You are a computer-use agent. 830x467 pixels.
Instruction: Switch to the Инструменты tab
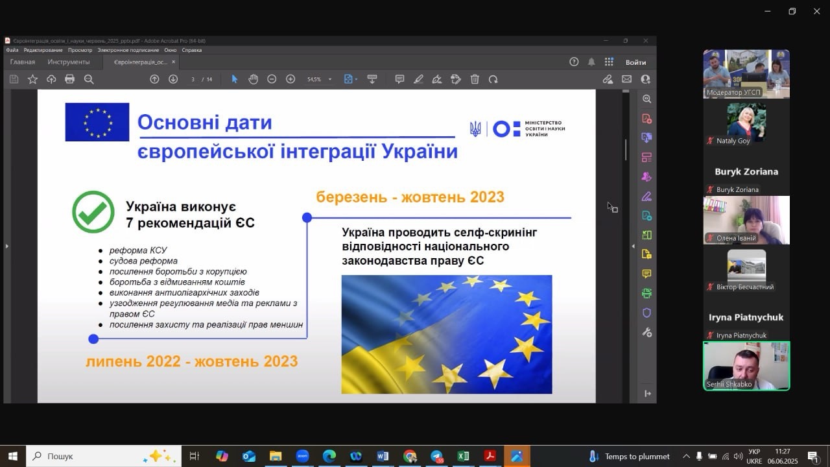coord(69,62)
